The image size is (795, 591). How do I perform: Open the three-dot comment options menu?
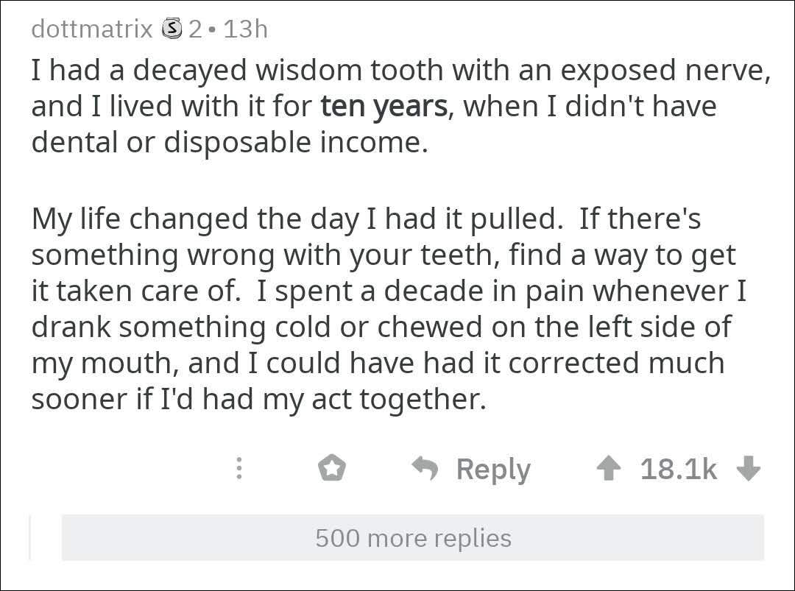(x=239, y=469)
